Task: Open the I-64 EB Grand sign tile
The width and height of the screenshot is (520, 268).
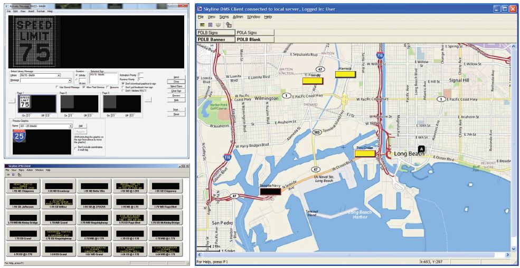Action: (59, 249)
